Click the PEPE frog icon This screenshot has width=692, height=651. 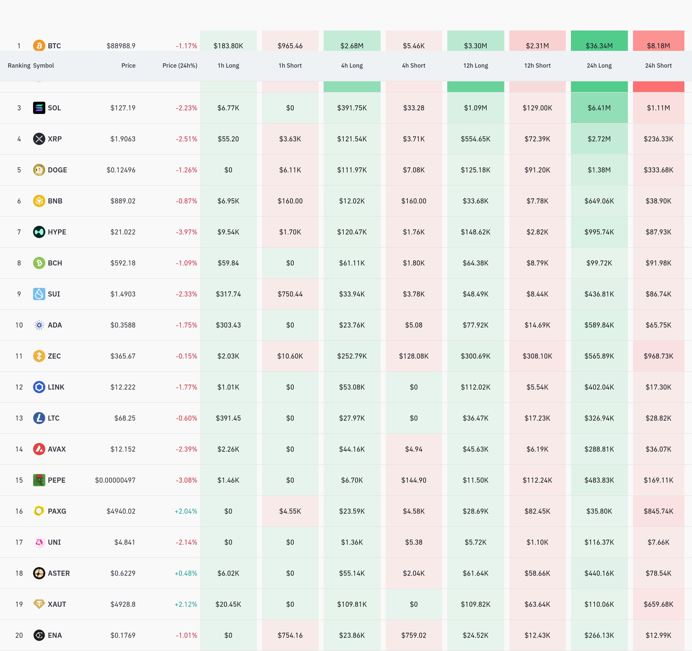[x=39, y=480]
